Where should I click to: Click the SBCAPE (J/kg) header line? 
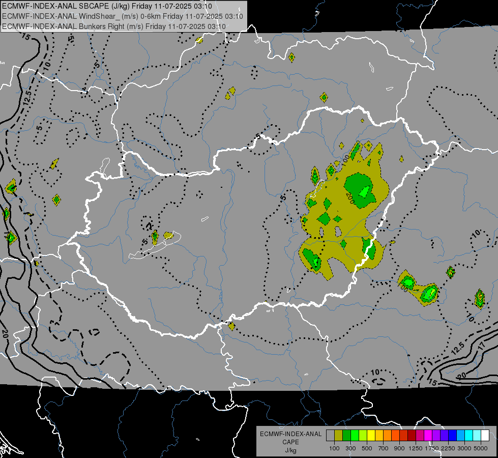pos(107,6)
